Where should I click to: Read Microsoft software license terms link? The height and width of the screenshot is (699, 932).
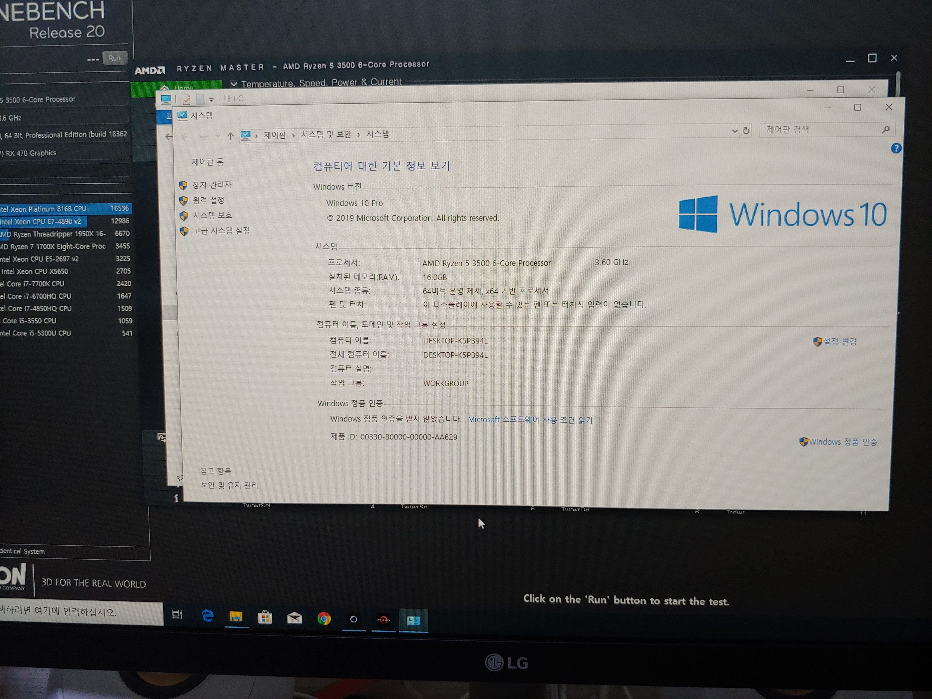point(530,420)
